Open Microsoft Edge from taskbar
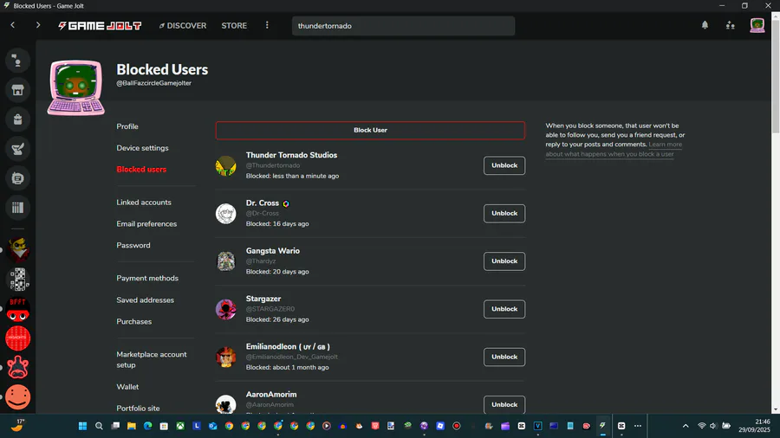This screenshot has width=780, height=438. (x=147, y=426)
